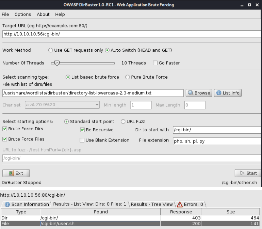The width and height of the screenshot is (262, 229).
Task: Click the 141 size cell
Action: 231,224
